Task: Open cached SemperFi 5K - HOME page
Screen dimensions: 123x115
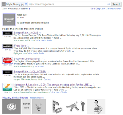Action: click(x=41, y=40)
